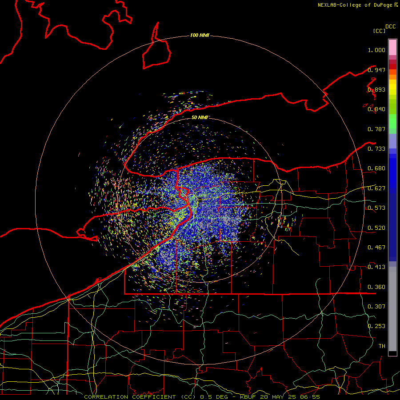This screenshot has width=400, height=400.
Task: Select the 0.253 legend value
Action: 376,326
